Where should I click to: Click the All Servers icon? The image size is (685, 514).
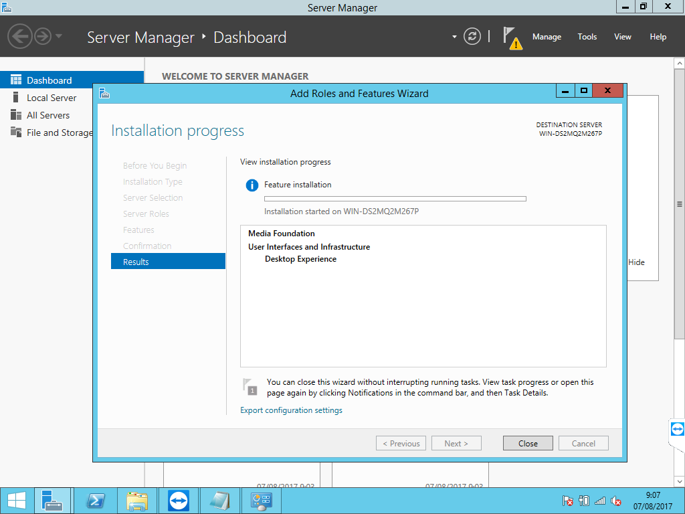point(16,114)
